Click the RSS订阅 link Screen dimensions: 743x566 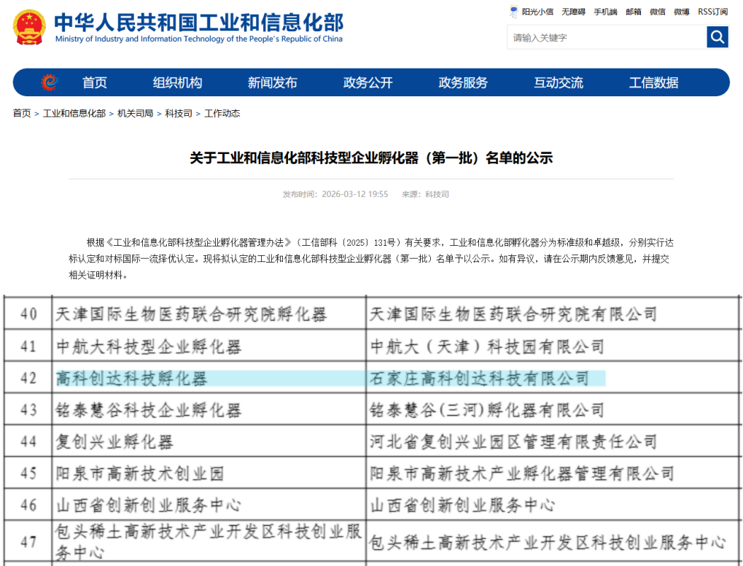pyautogui.click(x=712, y=12)
